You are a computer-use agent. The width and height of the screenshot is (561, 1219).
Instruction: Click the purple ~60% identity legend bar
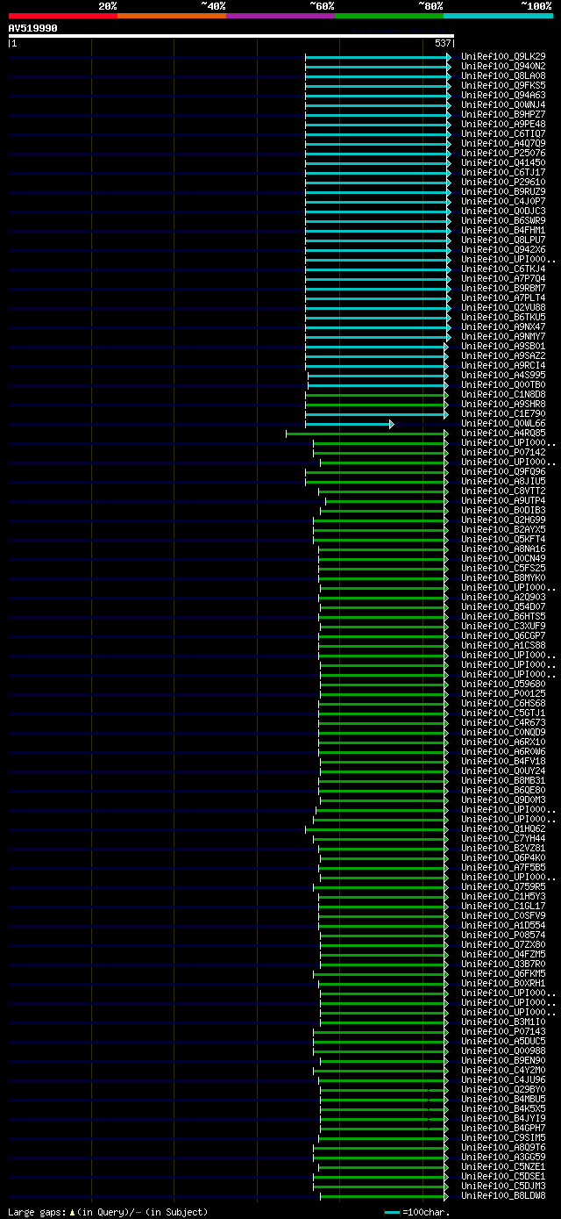coord(280,16)
